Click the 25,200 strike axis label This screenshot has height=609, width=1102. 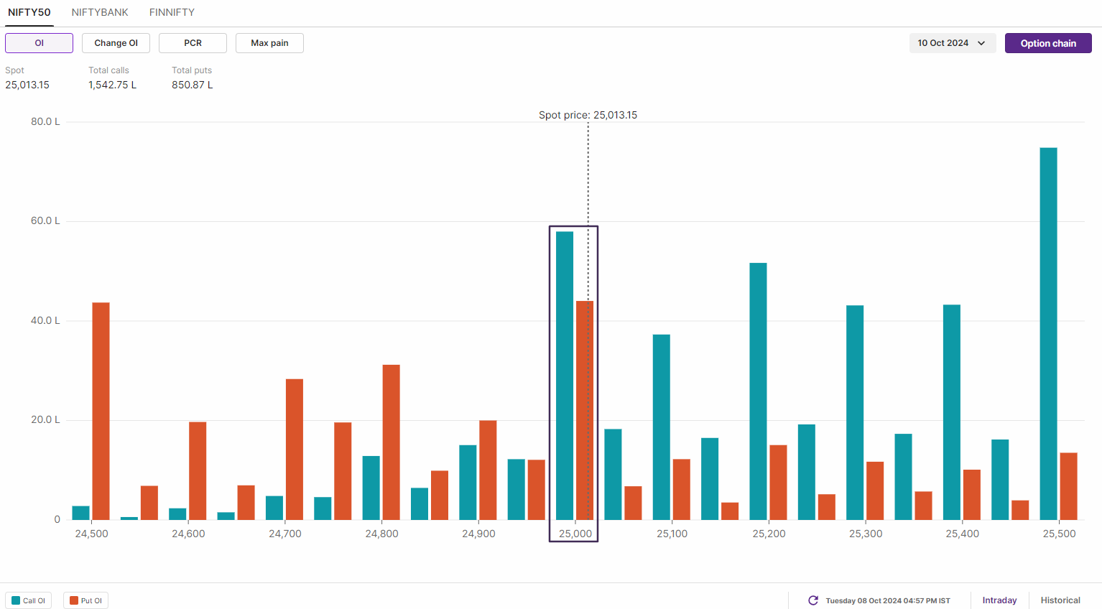pyautogui.click(x=769, y=534)
